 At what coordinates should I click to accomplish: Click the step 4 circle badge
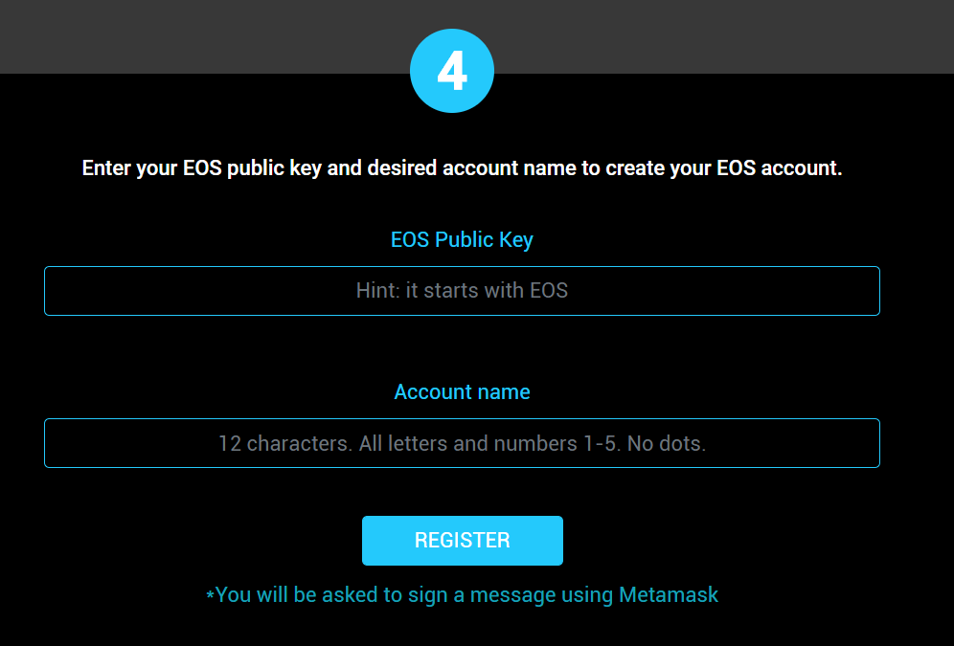(x=451, y=72)
